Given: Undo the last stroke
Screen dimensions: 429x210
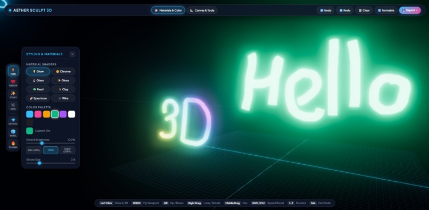Looking at the screenshot, I should click(326, 11).
